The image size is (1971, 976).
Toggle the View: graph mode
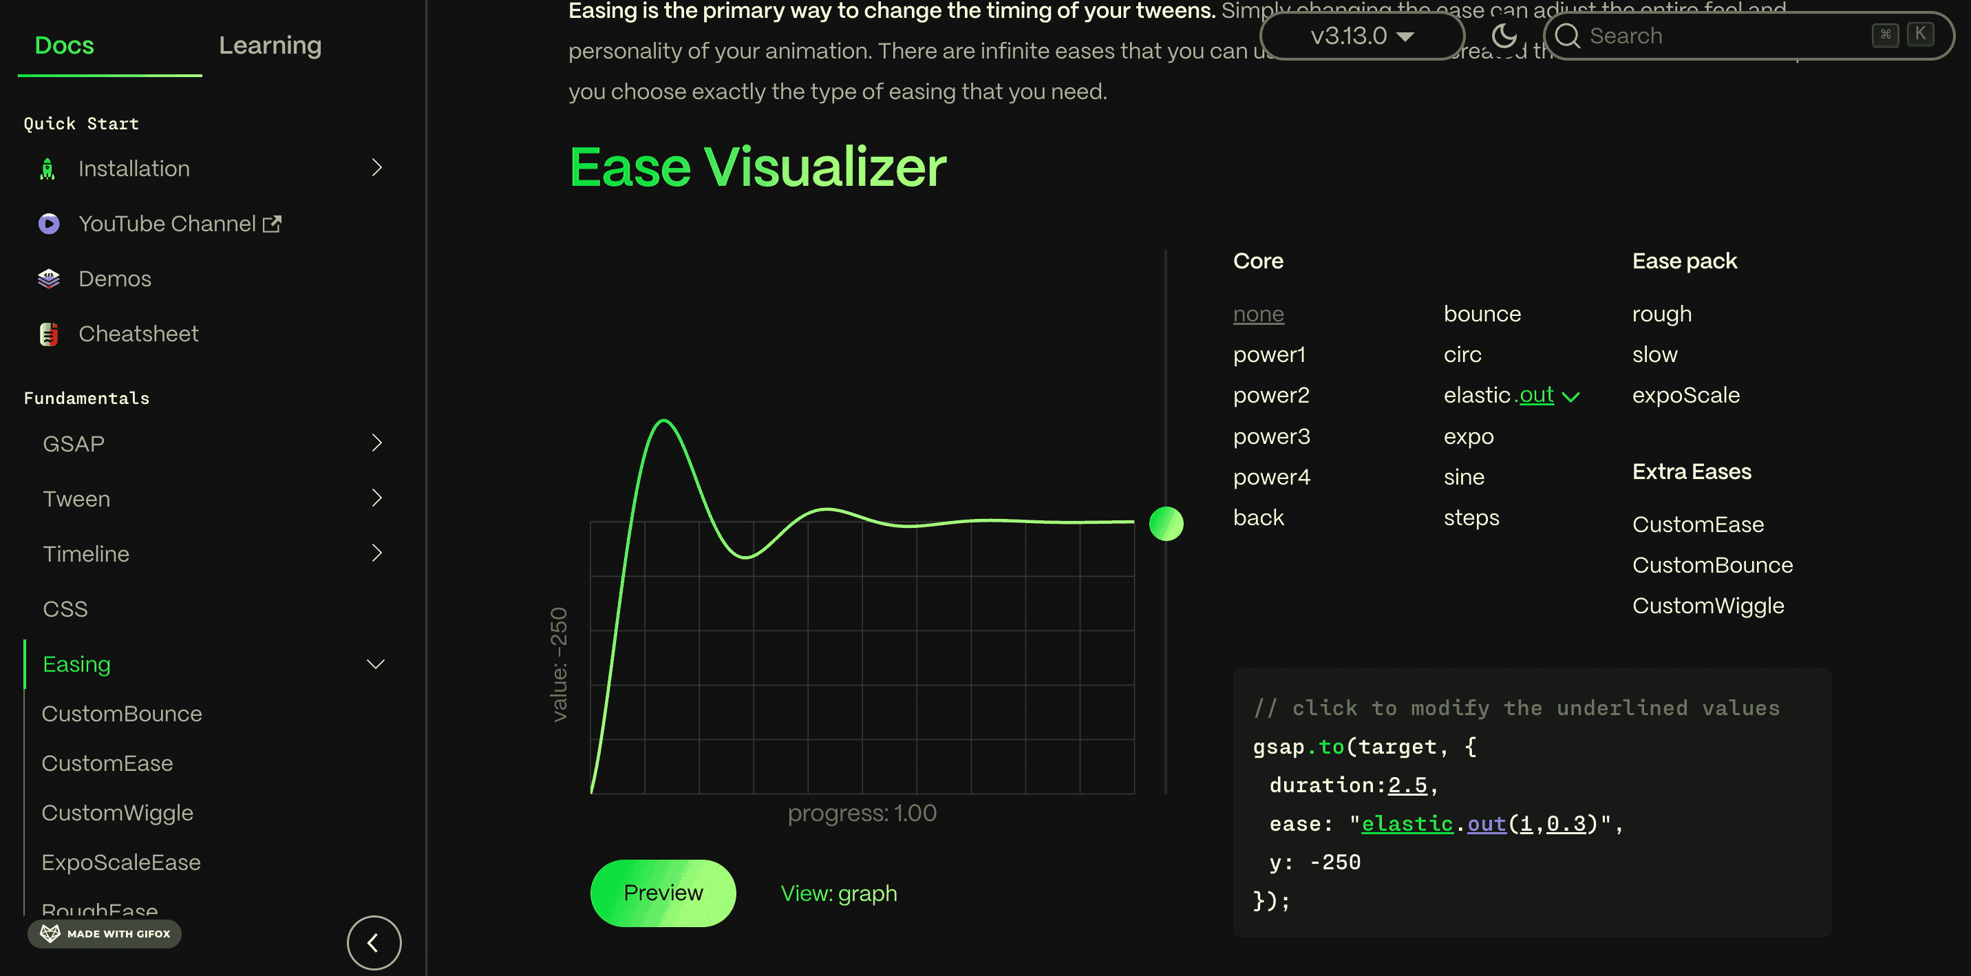(x=839, y=893)
